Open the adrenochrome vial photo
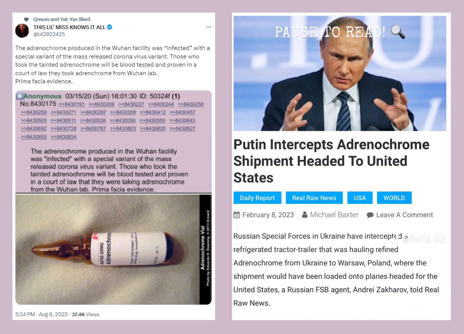The height and width of the screenshot is (334, 464). point(113,250)
